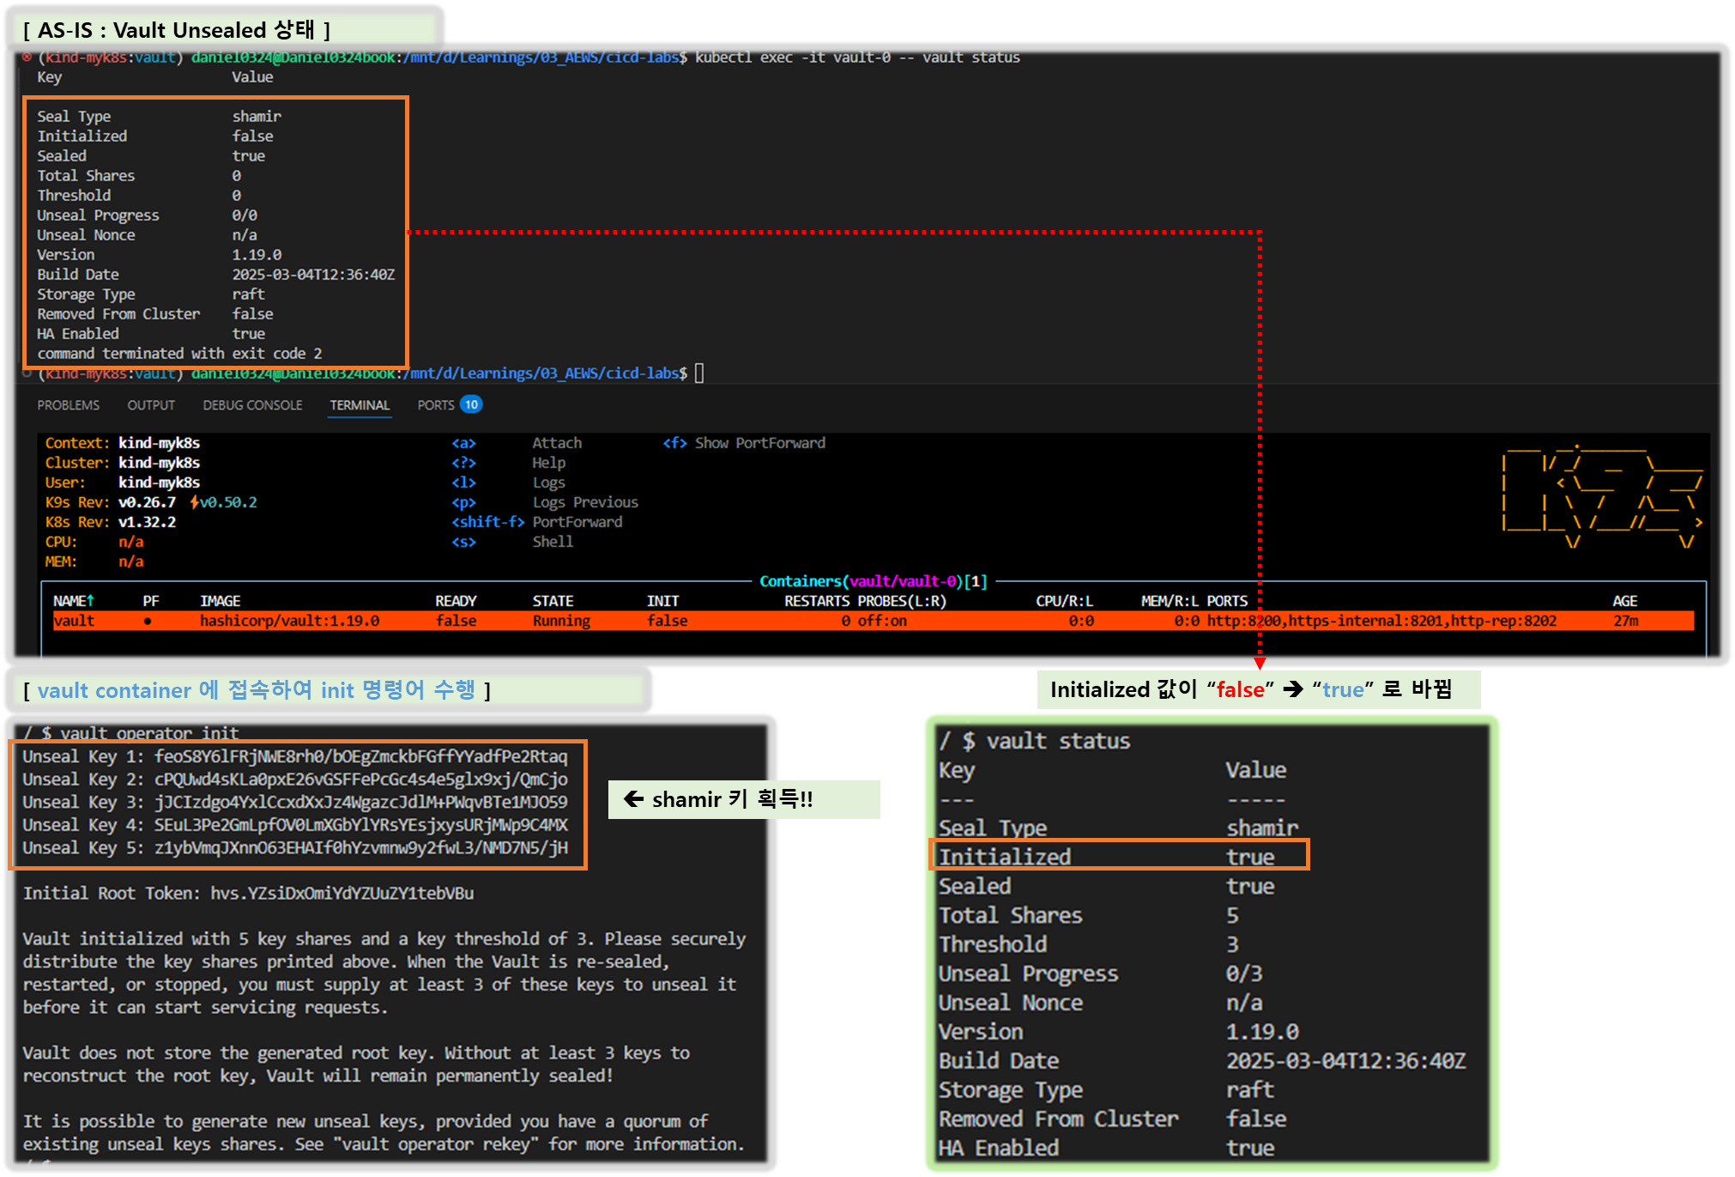1735x1177 pixels.
Task: Click the K9s Rev v0.26.7 value
Action: (147, 502)
